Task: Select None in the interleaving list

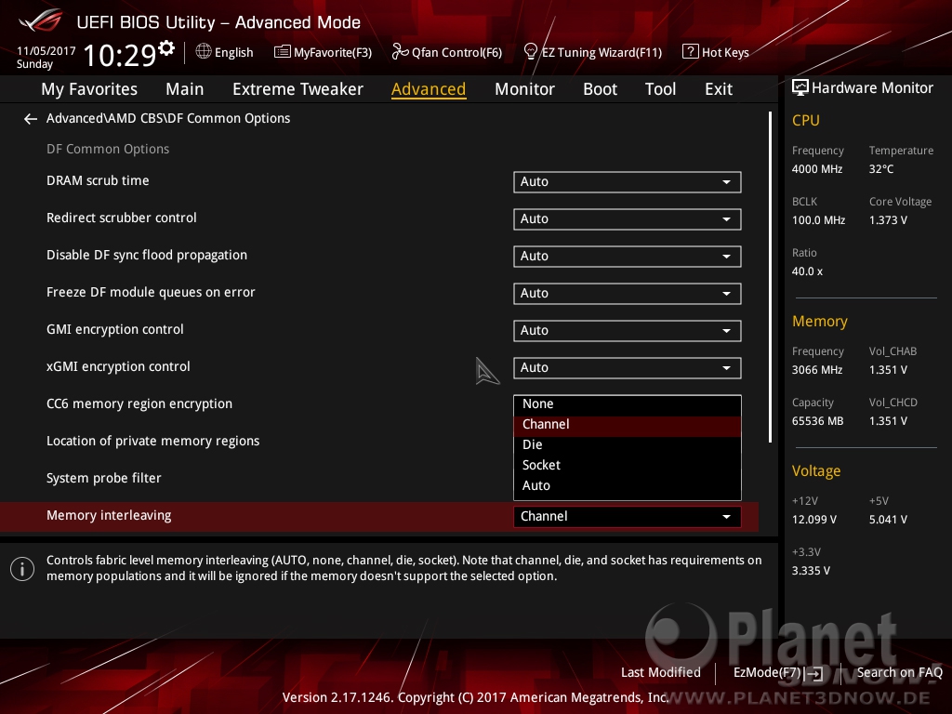Action: (x=628, y=404)
